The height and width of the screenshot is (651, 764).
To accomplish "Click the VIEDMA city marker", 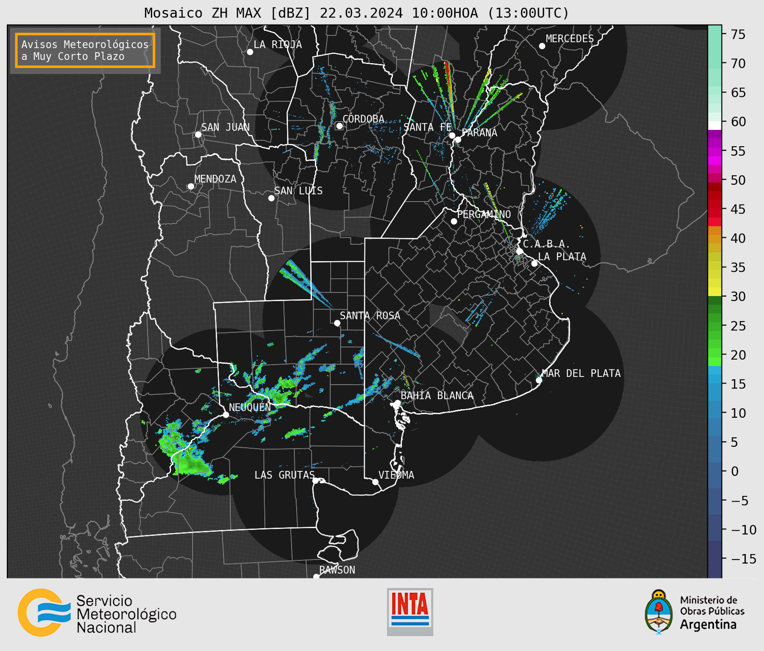I will click(x=375, y=482).
